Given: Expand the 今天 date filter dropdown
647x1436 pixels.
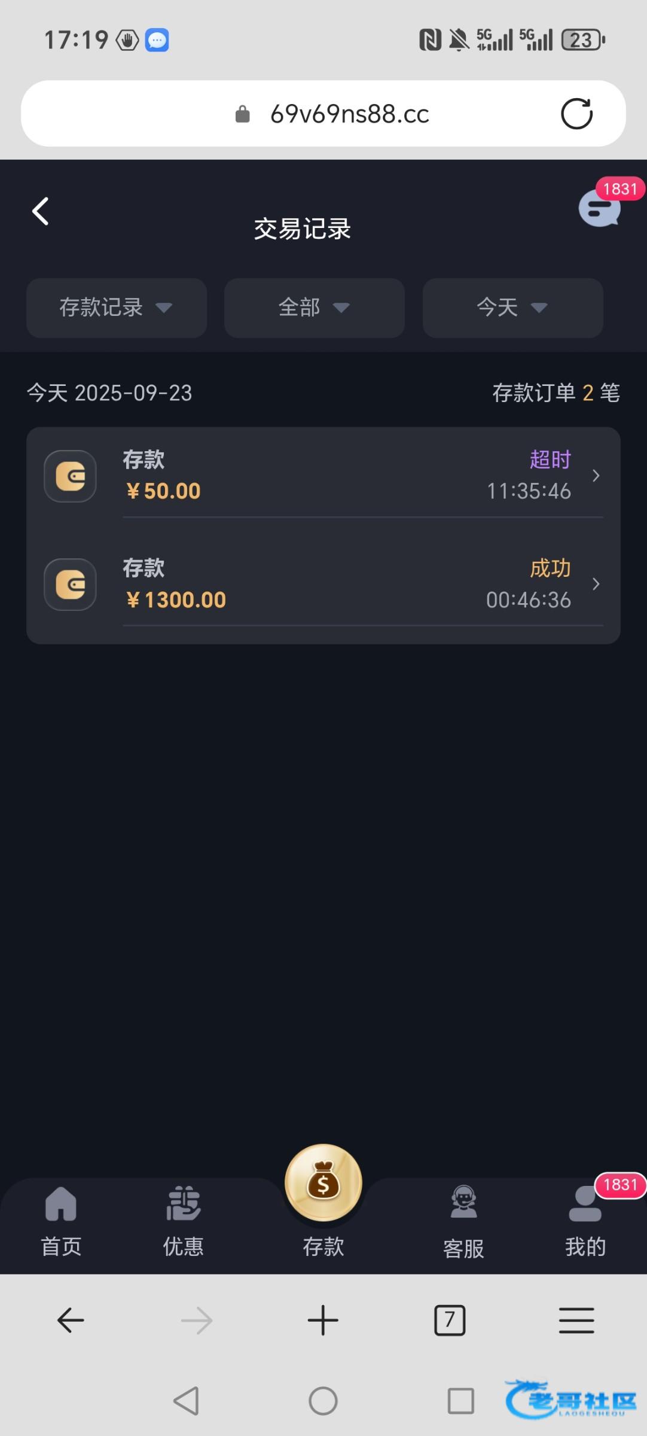Looking at the screenshot, I should point(512,308).
